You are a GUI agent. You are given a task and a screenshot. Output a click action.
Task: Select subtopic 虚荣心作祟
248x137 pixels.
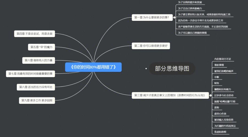[x=220, y=114]
